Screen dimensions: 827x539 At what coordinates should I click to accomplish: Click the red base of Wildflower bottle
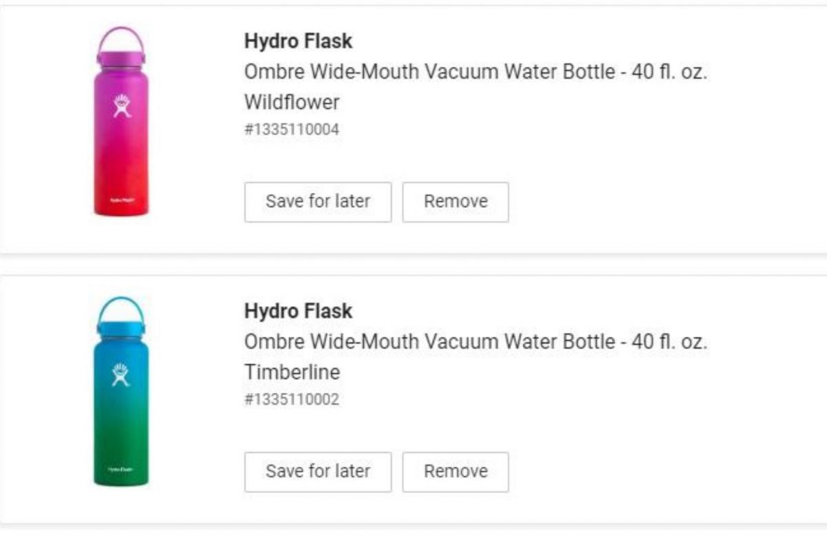(x=121, y=201)
